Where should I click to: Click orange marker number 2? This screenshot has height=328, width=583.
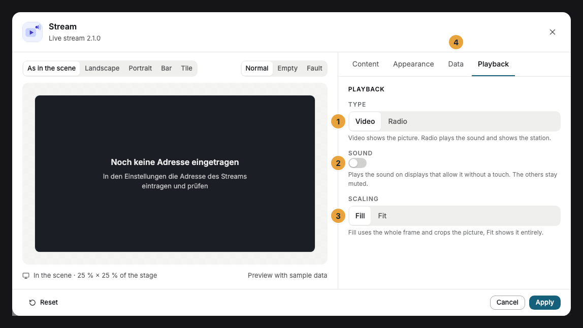[x=338, y=163]
